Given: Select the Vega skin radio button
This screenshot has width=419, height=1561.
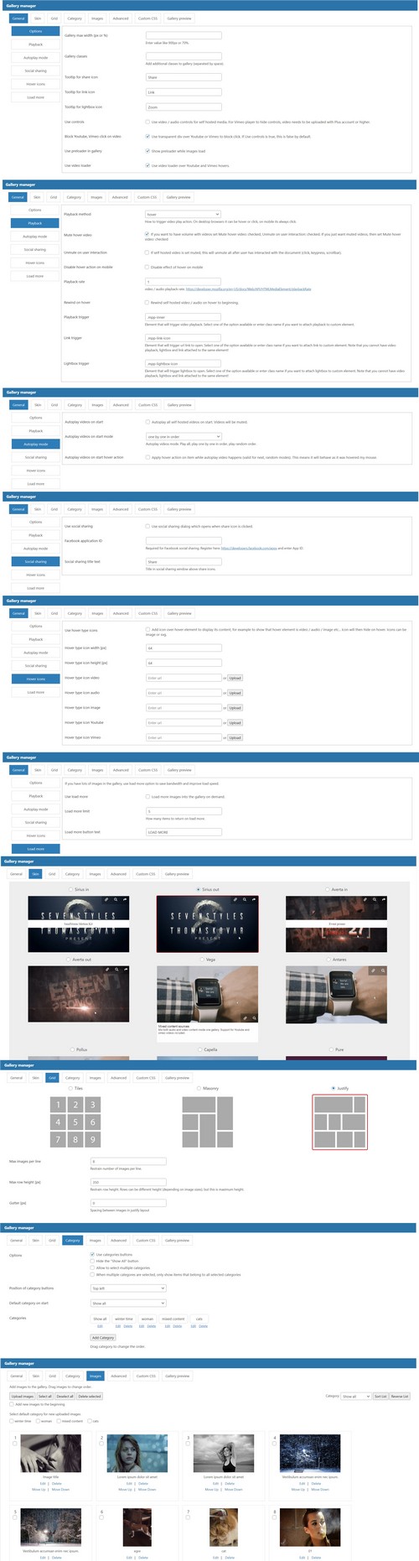Looking at the screenshot, I should [x=202, y=960].
